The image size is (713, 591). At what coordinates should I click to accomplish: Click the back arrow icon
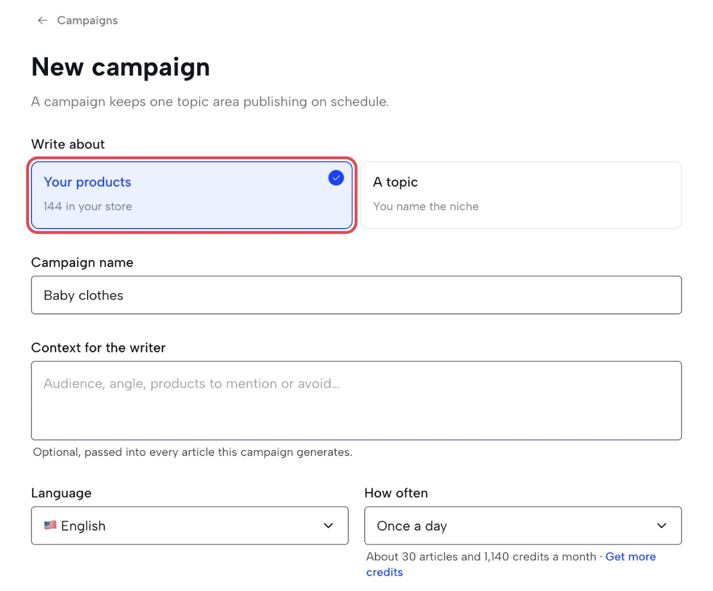click(42, 21)
